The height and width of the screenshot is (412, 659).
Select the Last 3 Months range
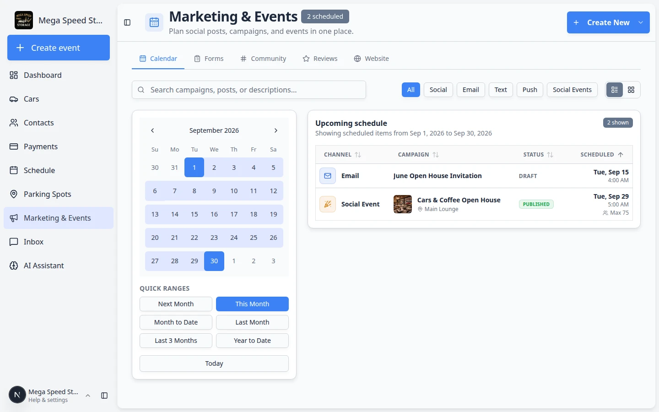[176, 341]
